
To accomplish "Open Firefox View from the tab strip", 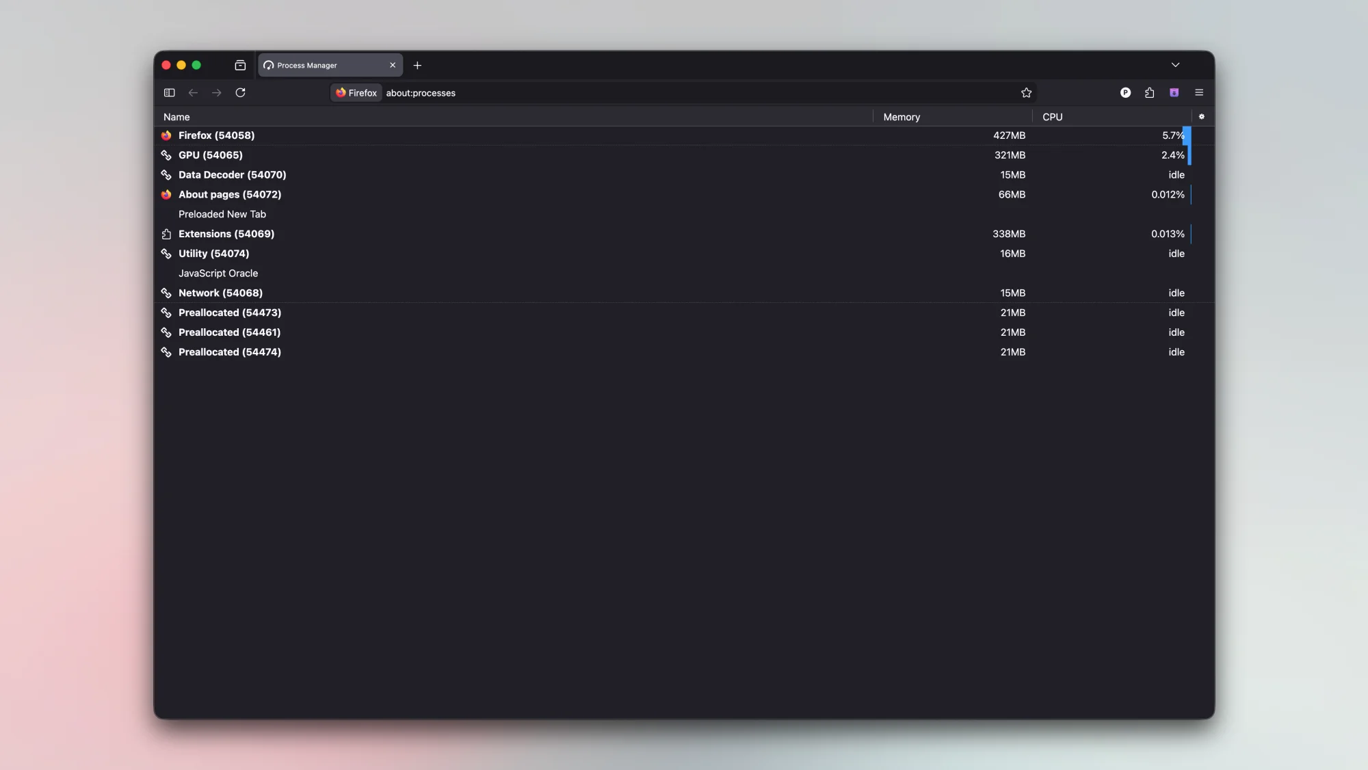I will (240, 65).
